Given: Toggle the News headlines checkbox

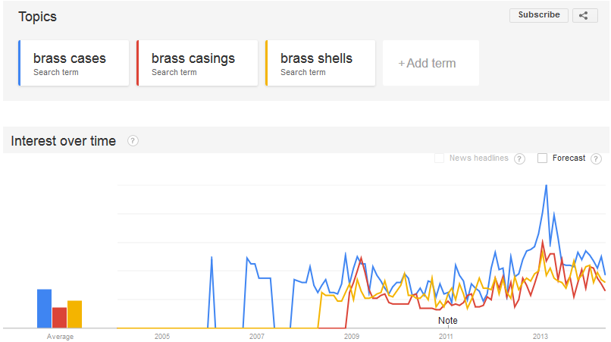Looking at the screenshot, I should [439, 158].
